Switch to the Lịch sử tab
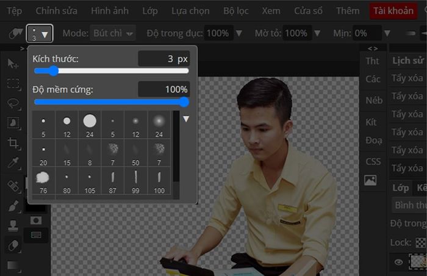This screenshot has height=276, width=427. 408,60
